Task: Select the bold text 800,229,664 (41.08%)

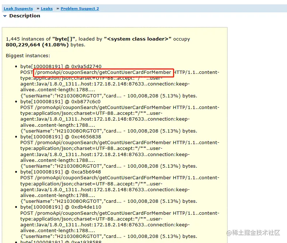Action: [37, 45]
